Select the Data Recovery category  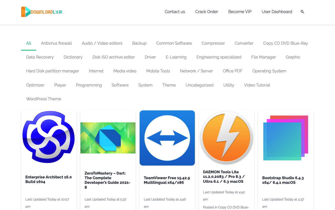(x=40, y=57)
